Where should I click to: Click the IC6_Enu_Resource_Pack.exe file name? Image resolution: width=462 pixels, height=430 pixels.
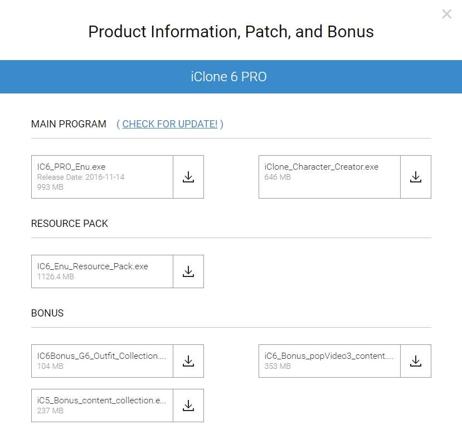pyautogui.click(x=93, y=266)
